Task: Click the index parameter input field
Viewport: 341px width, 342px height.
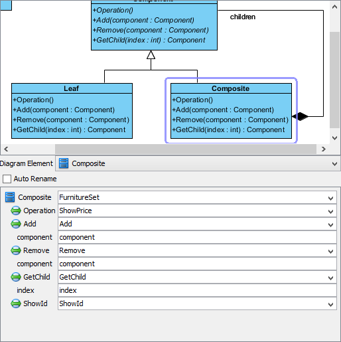Action: pos(197,290)
